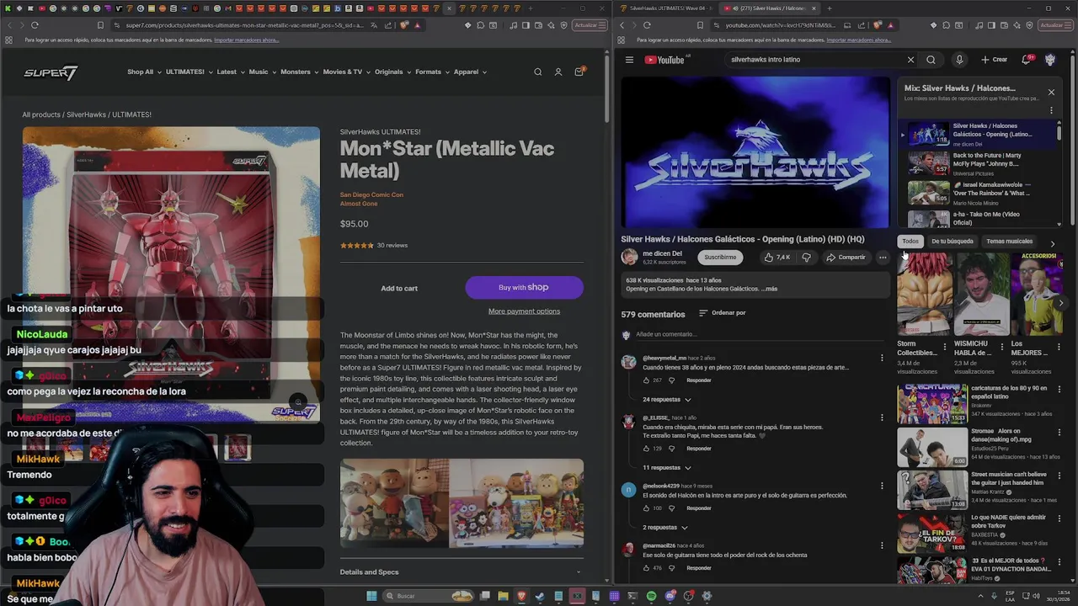The height and width of the screenshot is (606, 1078).
Task: Click the YouTube search magnifier button
Action: 931,60
